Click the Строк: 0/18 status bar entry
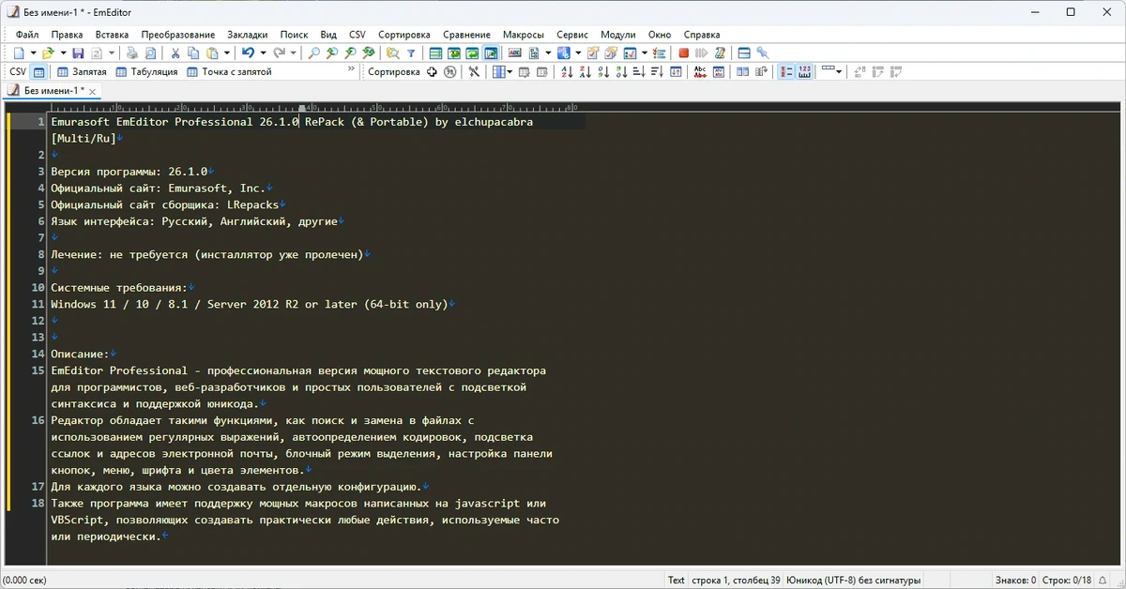Viewport: 1126px width, 589px height. 1067,580
